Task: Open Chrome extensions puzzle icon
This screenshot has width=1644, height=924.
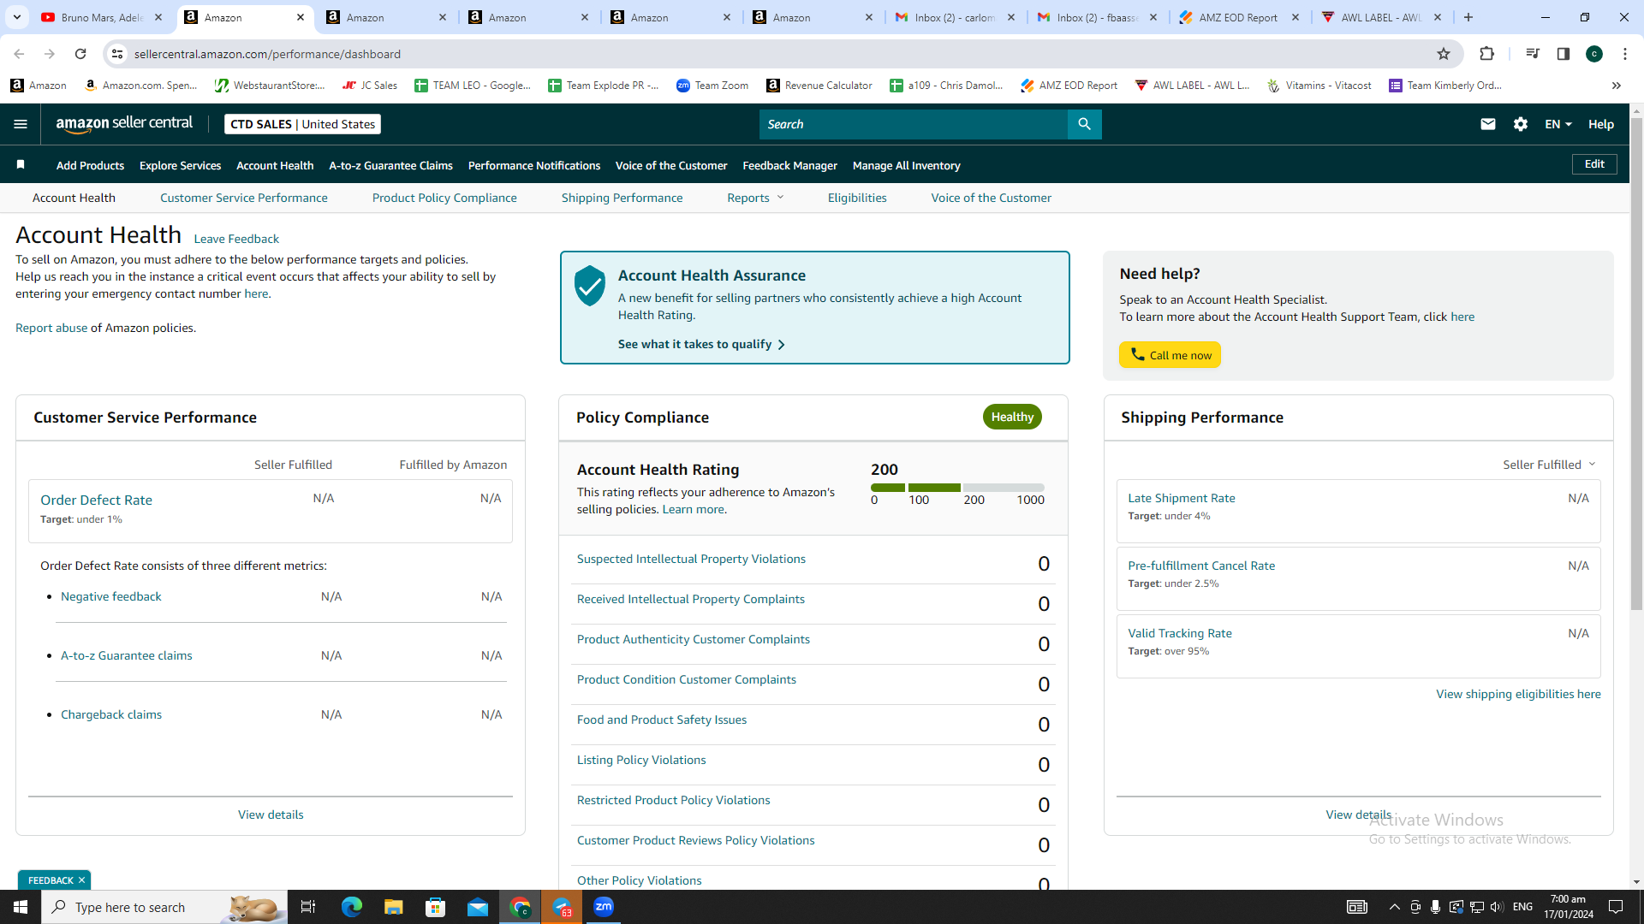Action: (1486, 54)
